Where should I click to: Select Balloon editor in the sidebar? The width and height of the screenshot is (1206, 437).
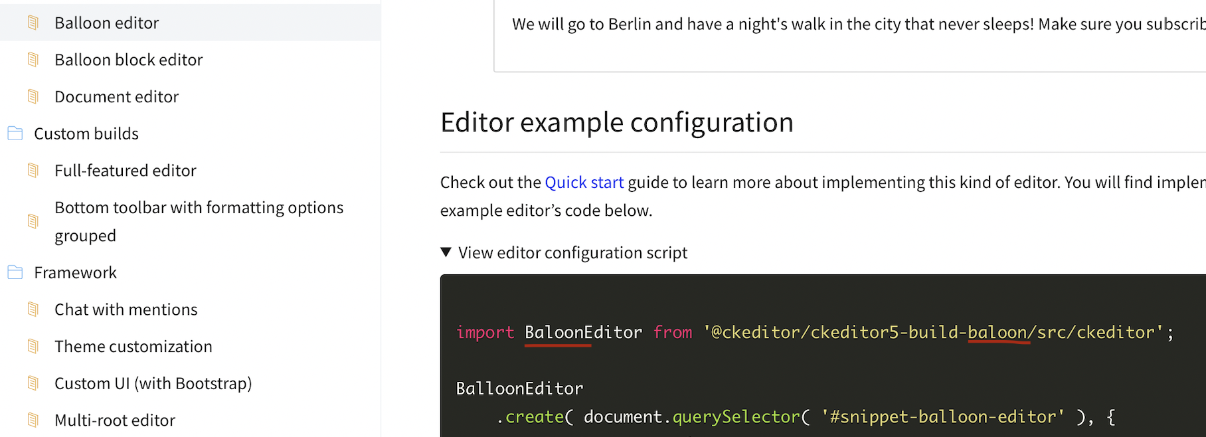[x=106, y=22]
